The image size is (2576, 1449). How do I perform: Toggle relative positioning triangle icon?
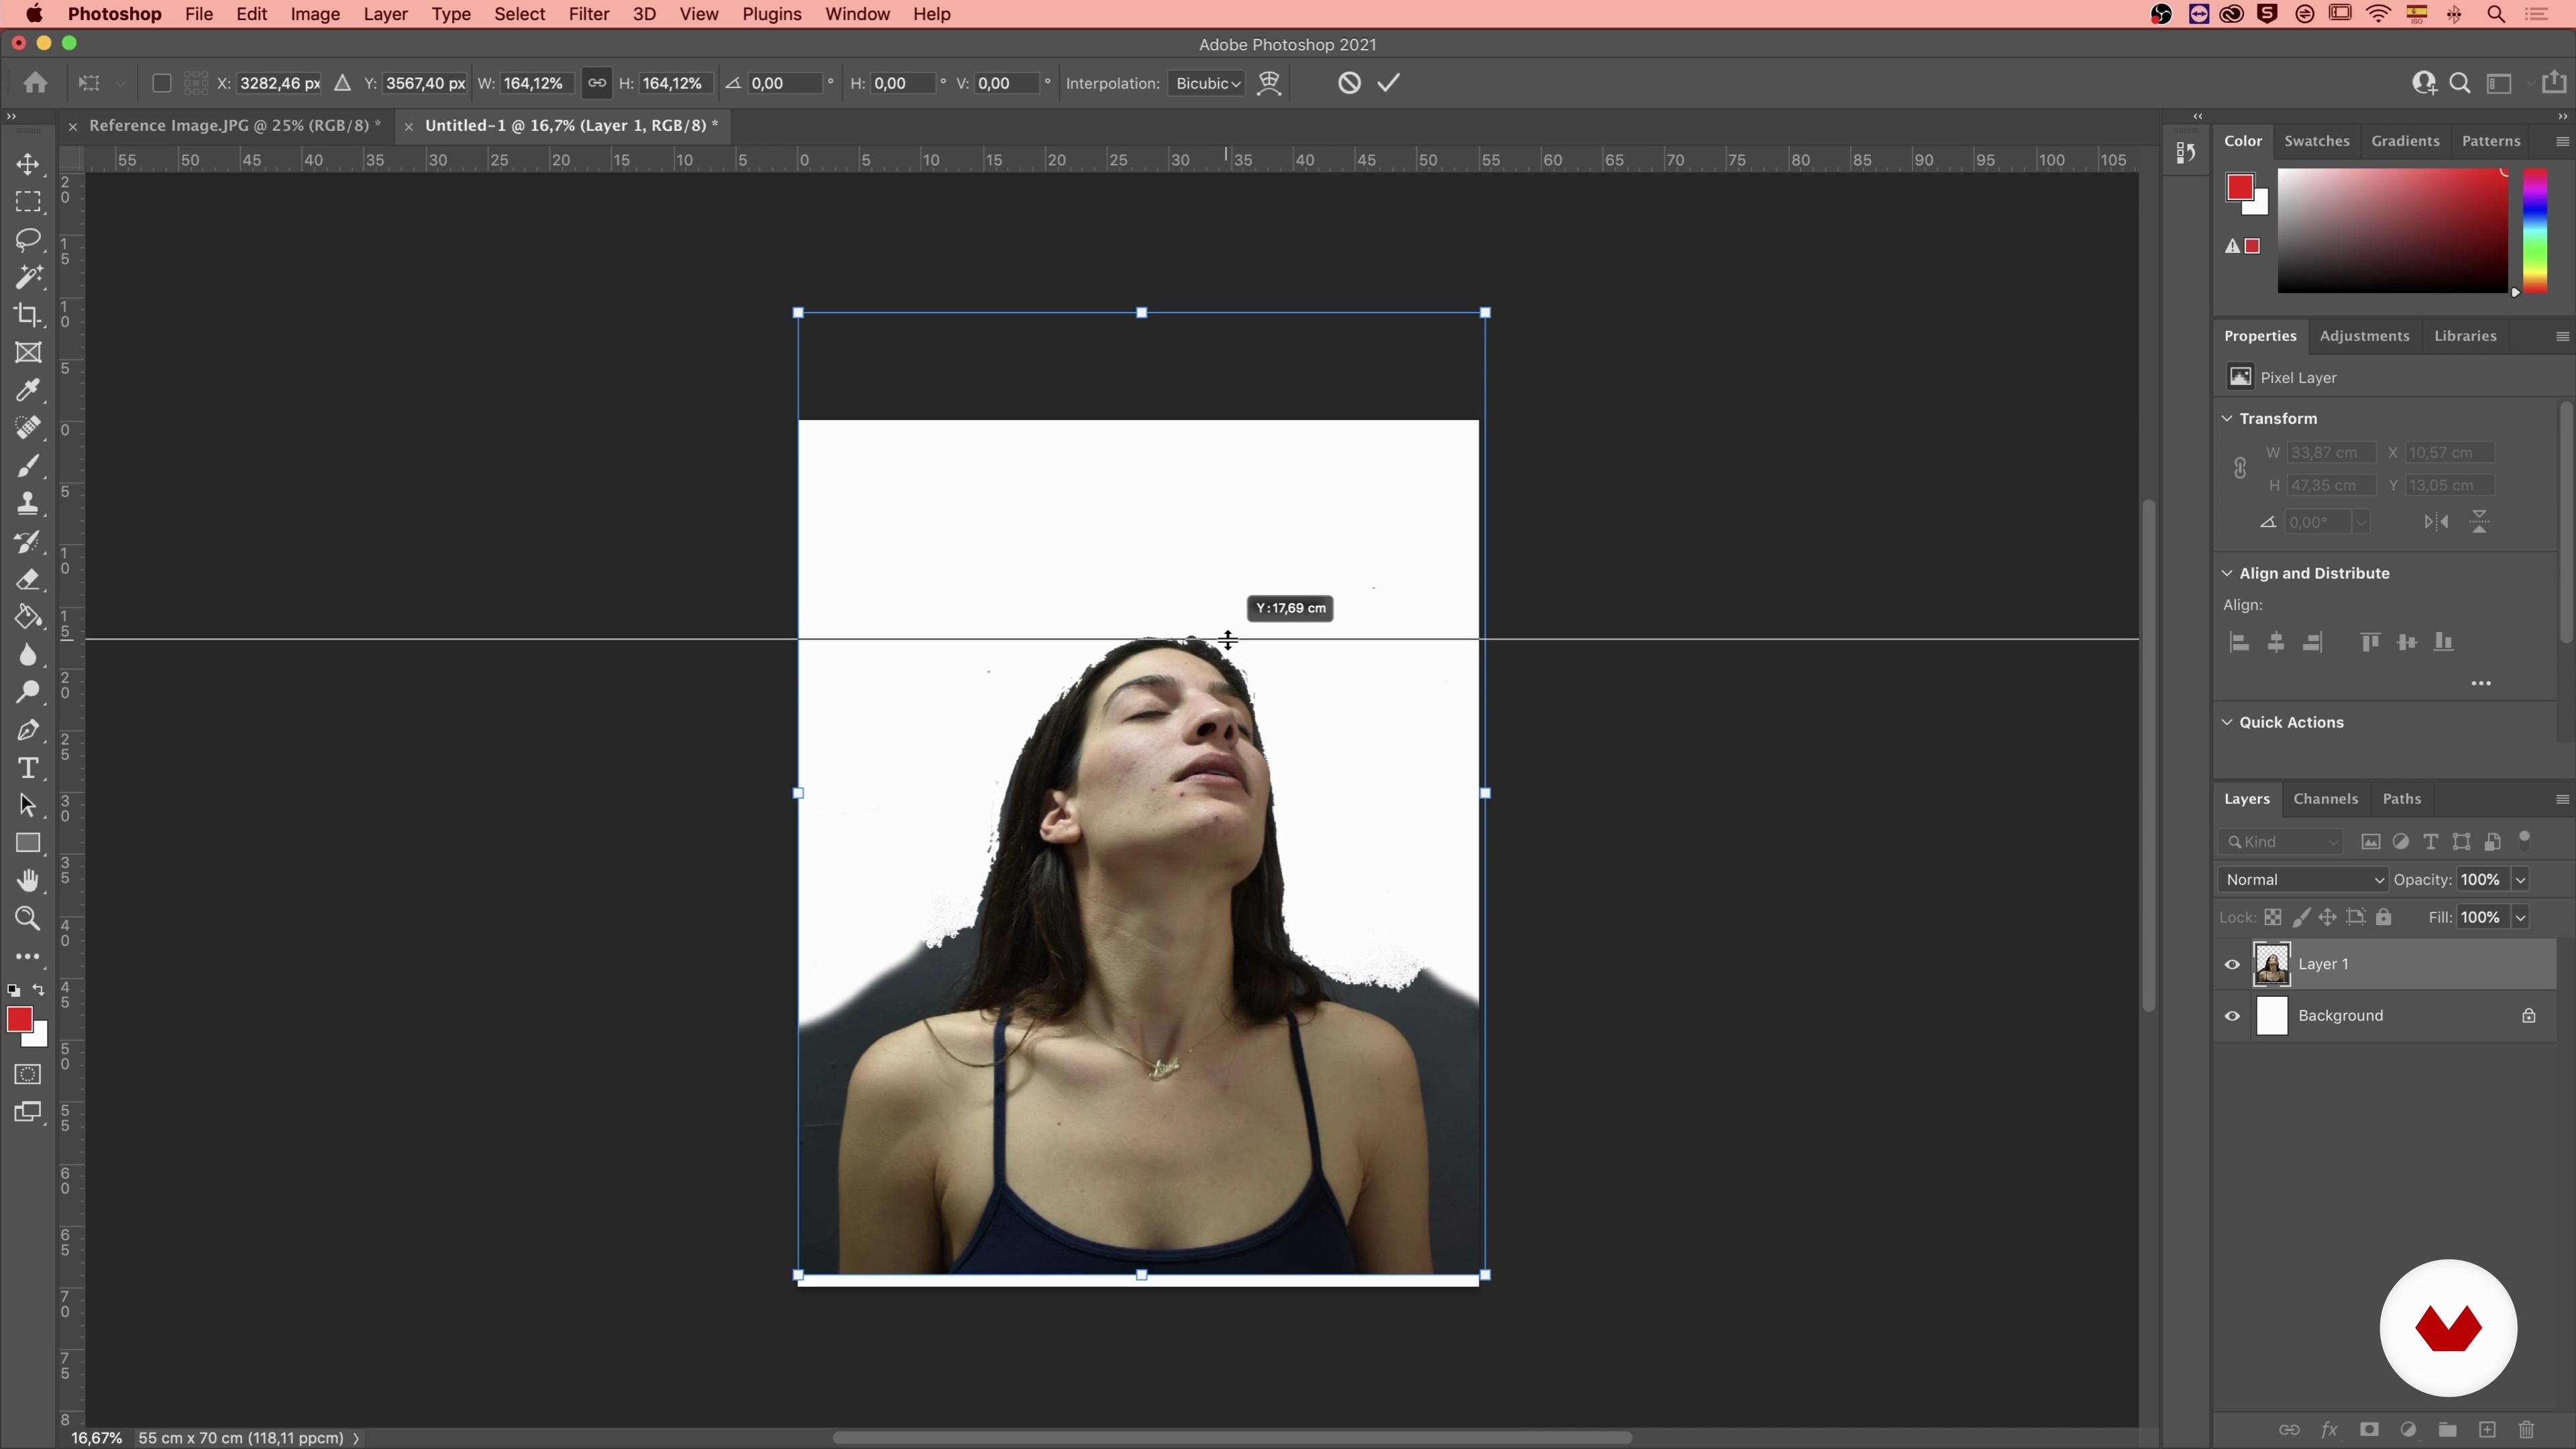click(342, 83)
